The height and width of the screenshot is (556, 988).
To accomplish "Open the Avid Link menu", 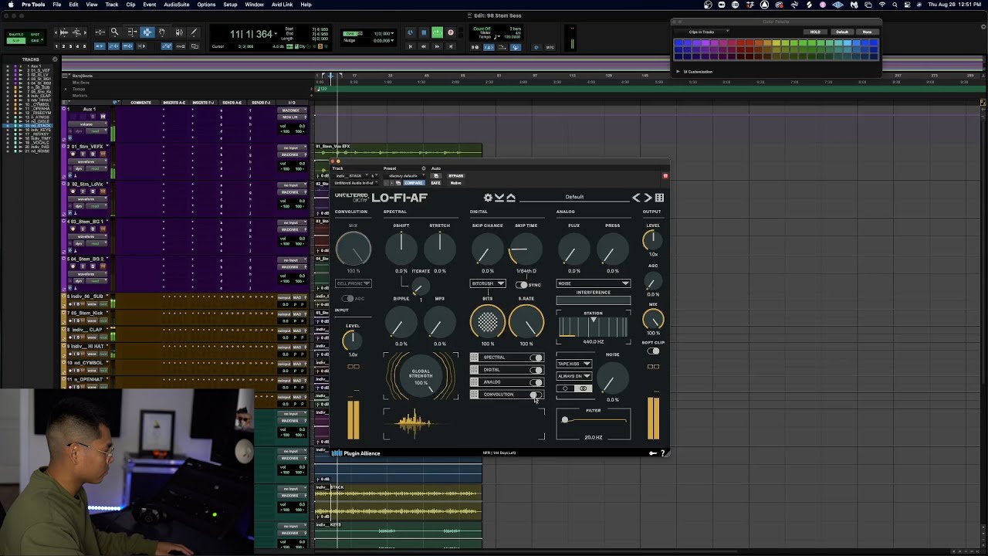I will coord(282,5).
